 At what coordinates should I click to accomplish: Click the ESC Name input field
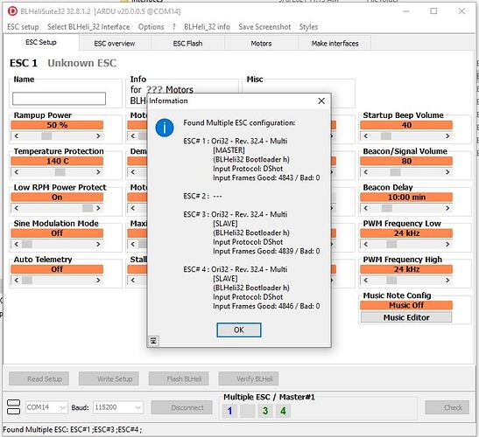pos(59,99)
